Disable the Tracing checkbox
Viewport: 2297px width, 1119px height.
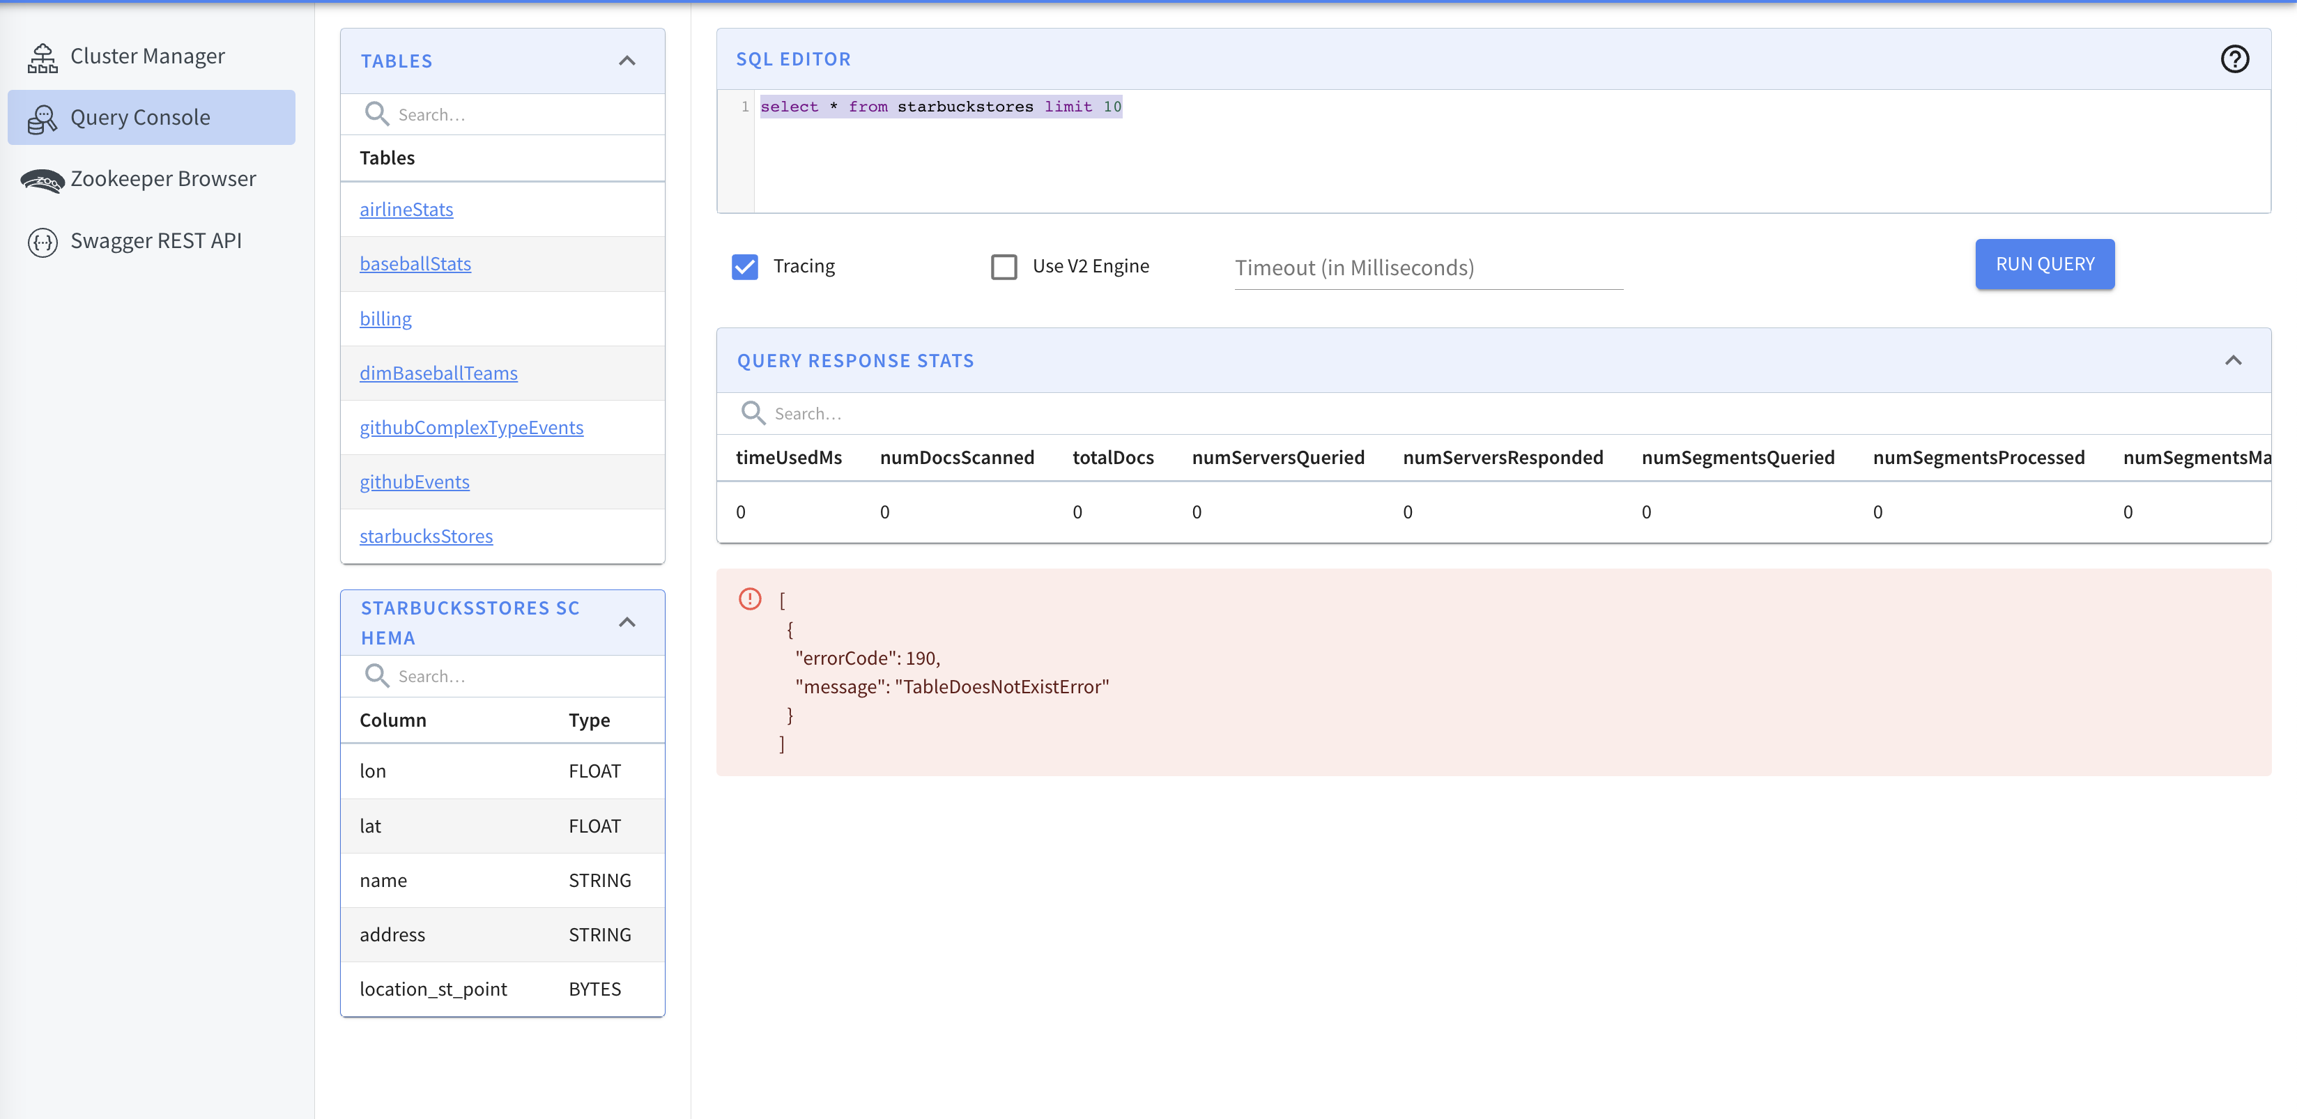coord(744,267)
